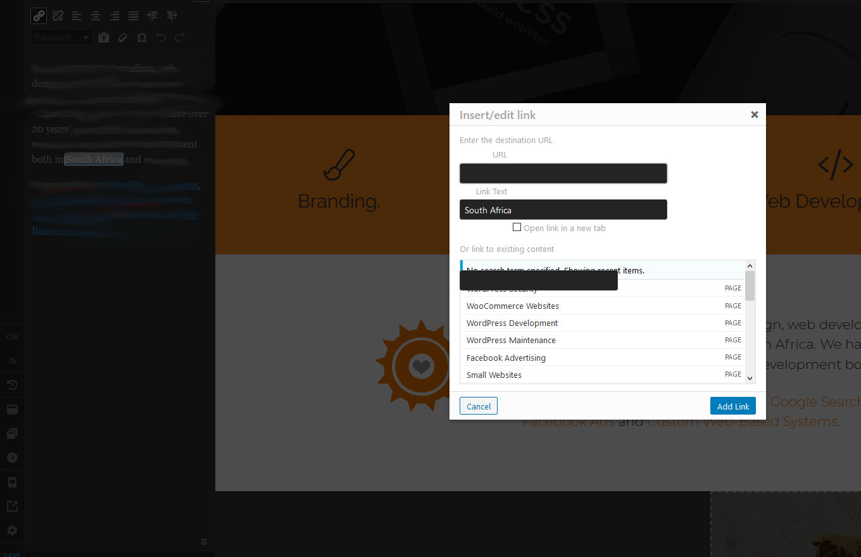Enable 'Open link in a new tab' checkbox
The height and width of the screenshot is (557, 861).
pyautogui.click(x=517, y=227)
